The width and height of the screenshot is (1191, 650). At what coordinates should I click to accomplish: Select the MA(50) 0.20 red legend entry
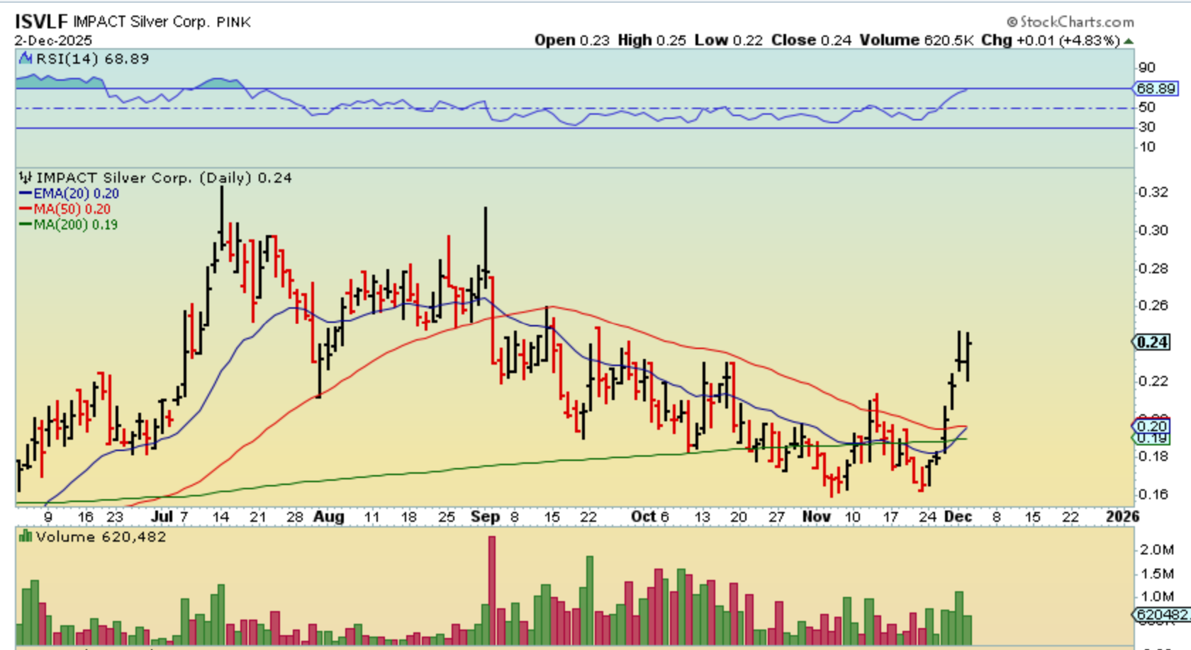65,209
